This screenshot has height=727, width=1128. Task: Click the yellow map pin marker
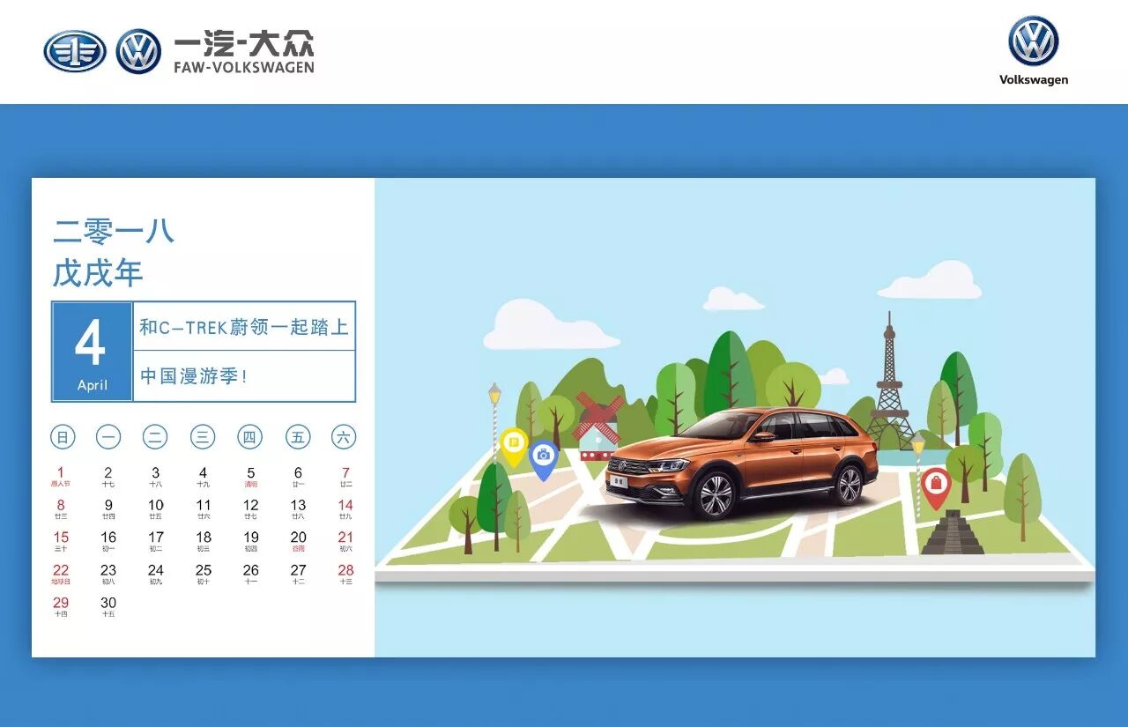click(x=513, y=448)
